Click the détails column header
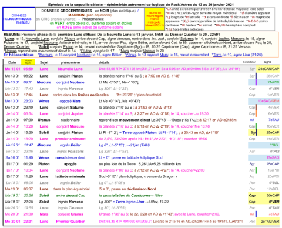 (104, 62)
